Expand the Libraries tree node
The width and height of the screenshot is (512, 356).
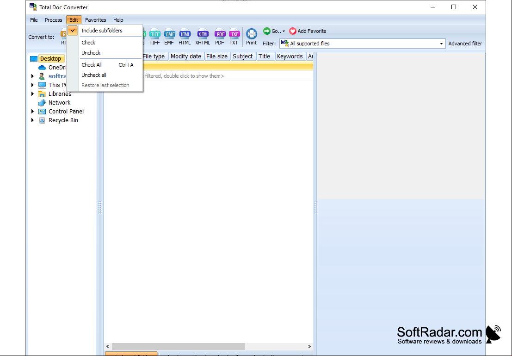[x=32, y=94]
